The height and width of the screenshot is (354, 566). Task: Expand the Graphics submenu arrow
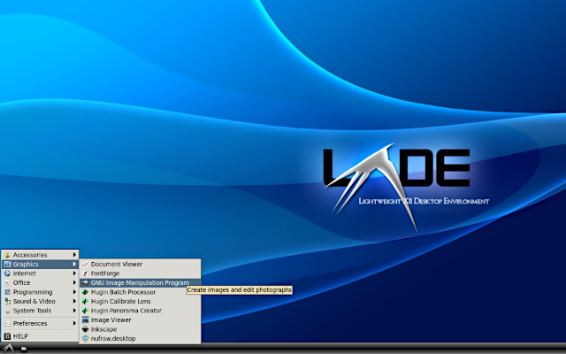click(x=74, y=265)
